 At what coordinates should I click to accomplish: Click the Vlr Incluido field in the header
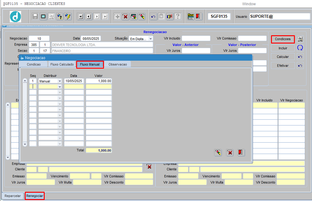click(x=196, y=39)
